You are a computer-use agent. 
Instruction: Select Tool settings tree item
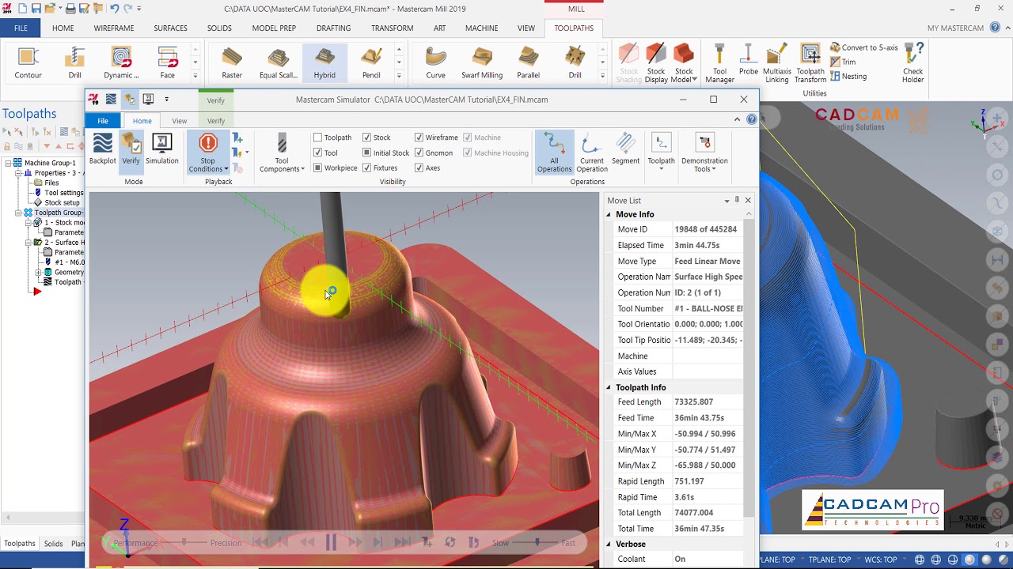tap(58, 193)
